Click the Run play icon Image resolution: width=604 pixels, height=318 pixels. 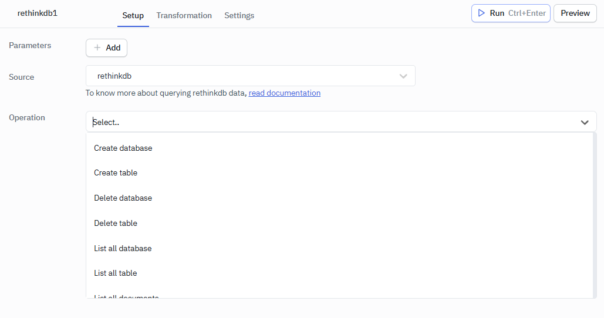(x=481, y=13)
